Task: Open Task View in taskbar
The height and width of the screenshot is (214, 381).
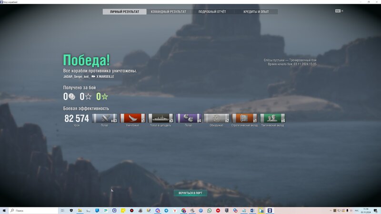Action: [62, 211]
